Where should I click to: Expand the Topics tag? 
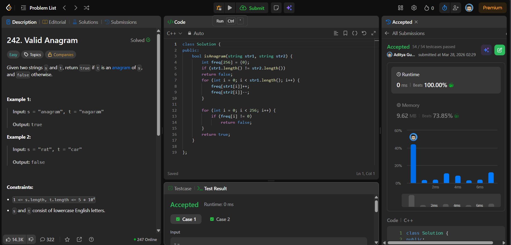click(32, 55)
